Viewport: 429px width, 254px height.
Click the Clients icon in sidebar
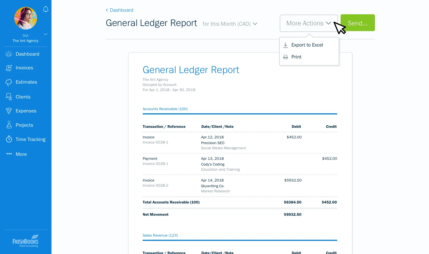click(x=9, y=97)
